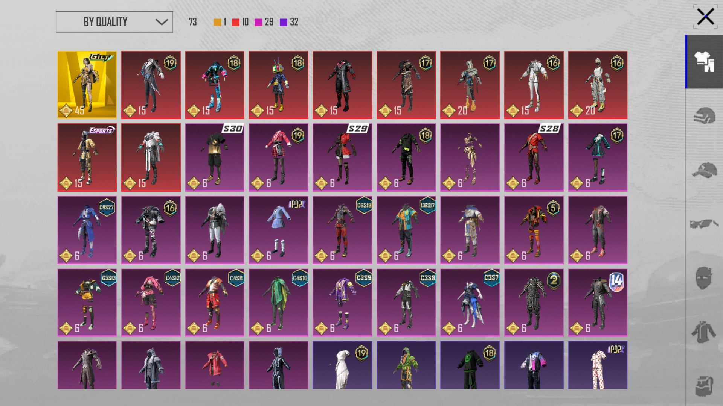Select the white armored outfit worth 20, badge 16
This screenshot has height=406, width=723.
click(598, 85)
